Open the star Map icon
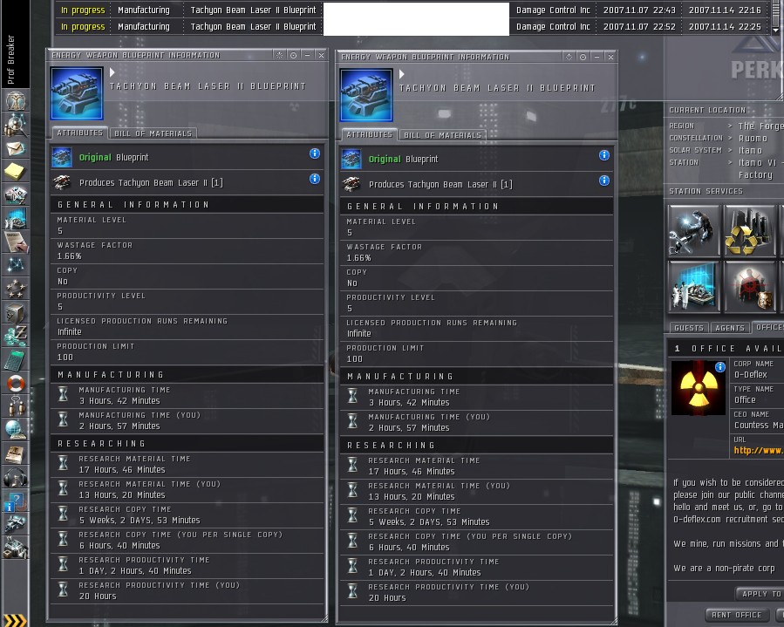 tap(16, 266)
